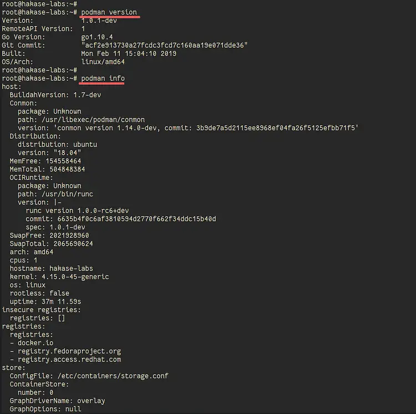Click the 'hostname: hakase-labs' line
This screenshot has width=416, height=414.
51,269
